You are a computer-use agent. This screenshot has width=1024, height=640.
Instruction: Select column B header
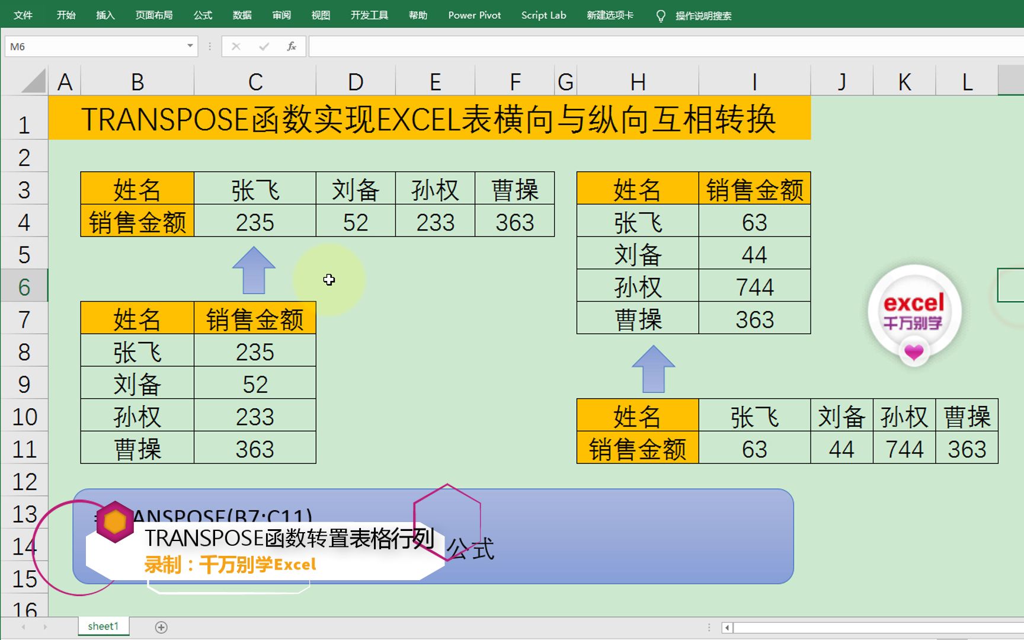tap(137, 82)
